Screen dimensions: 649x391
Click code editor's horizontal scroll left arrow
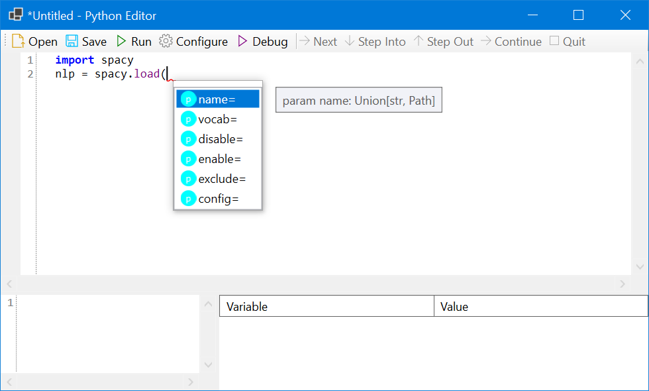9,284
